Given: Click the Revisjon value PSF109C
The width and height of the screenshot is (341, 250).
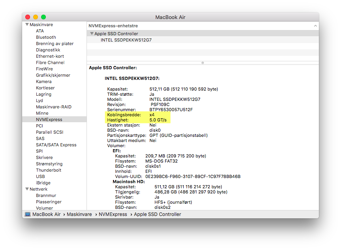Looking at the screenshot, I should click(160, 104).
